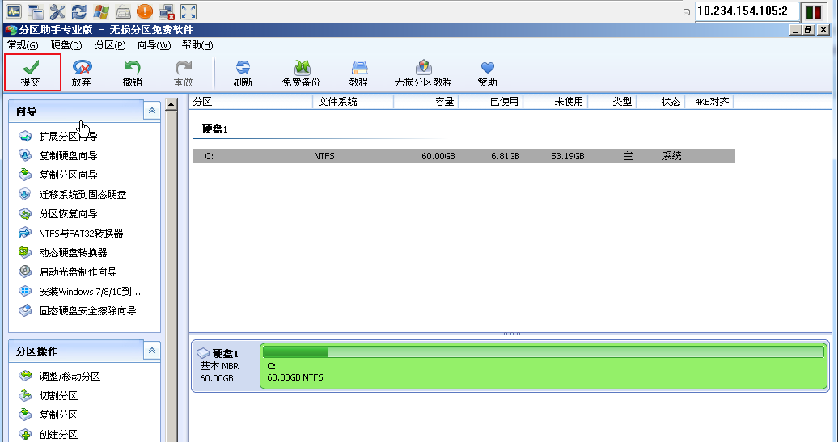838x442 pixels.
Task: Click the 放弃 (Discard) toolbar icon
Action: 82,73
